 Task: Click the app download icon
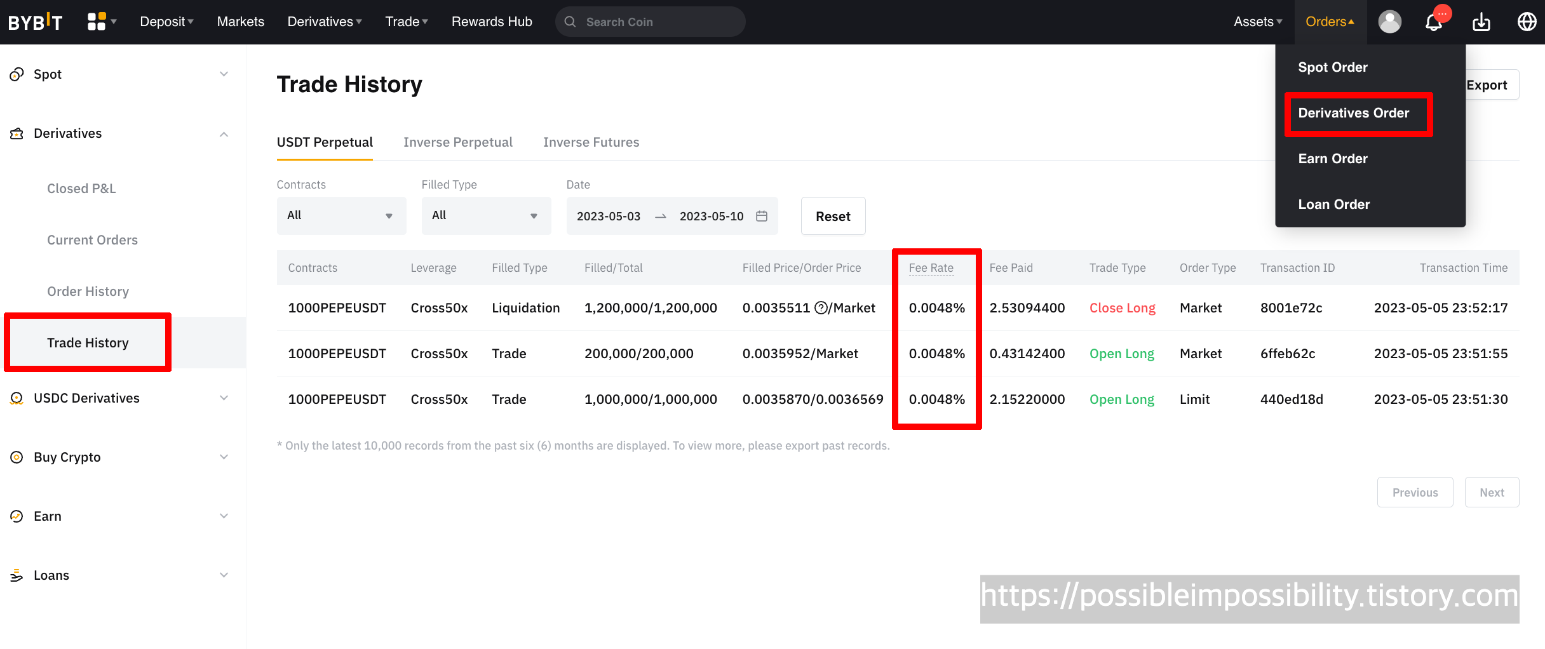[x=1481, y=22]
